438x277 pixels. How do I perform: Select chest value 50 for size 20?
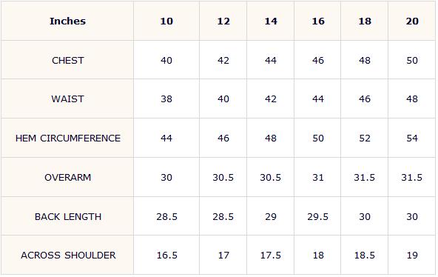tap(412, 61)
